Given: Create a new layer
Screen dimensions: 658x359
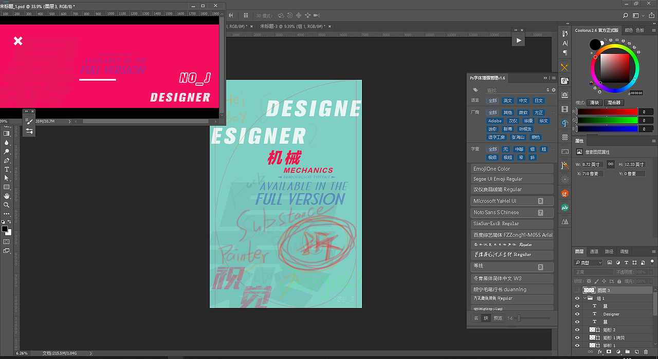Looking at the screenshot, I should [637, 352].
